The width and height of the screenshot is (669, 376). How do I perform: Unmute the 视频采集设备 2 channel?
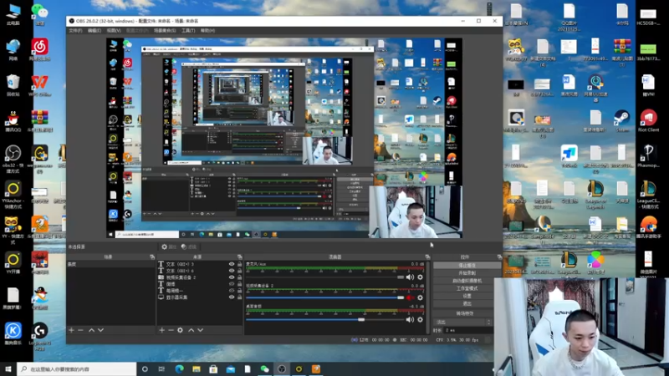click(410, 297)
